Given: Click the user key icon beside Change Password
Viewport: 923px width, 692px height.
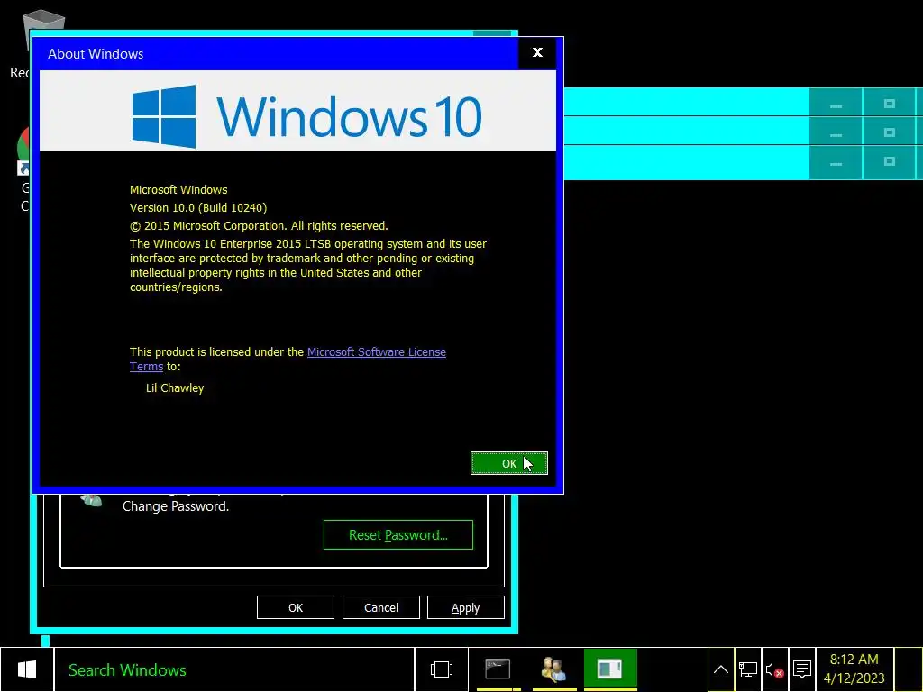Looking at the screenshot, I should [x=91, y=500].
